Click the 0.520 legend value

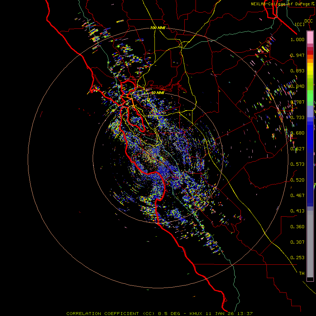tap(297, 180)
